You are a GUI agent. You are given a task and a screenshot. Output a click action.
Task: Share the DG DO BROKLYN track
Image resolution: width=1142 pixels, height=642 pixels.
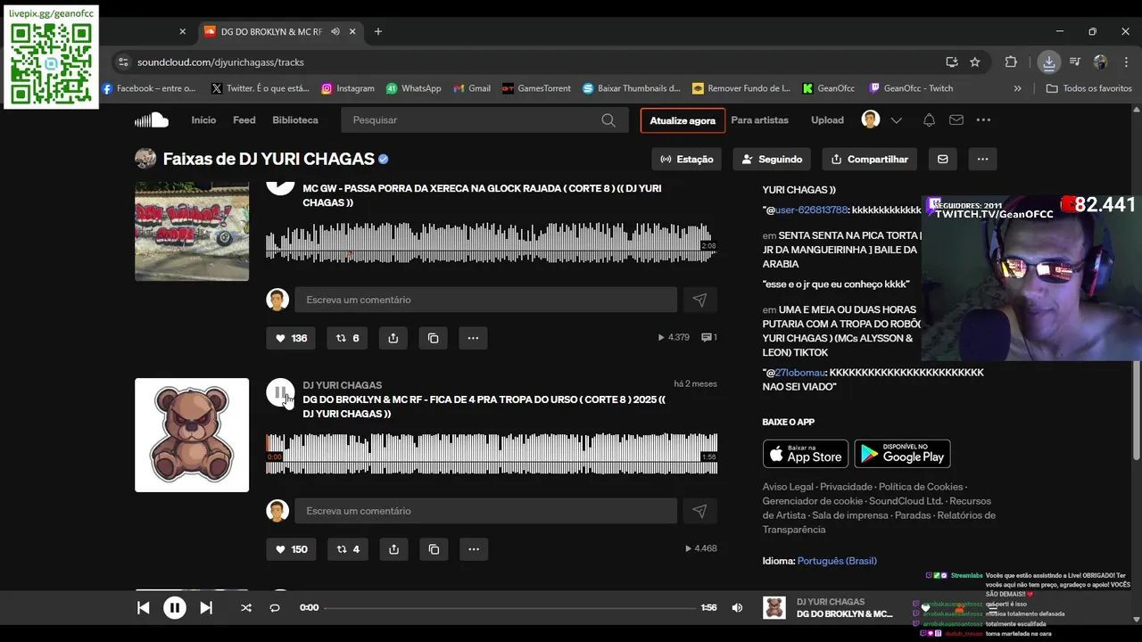click(x=393, y=549)
